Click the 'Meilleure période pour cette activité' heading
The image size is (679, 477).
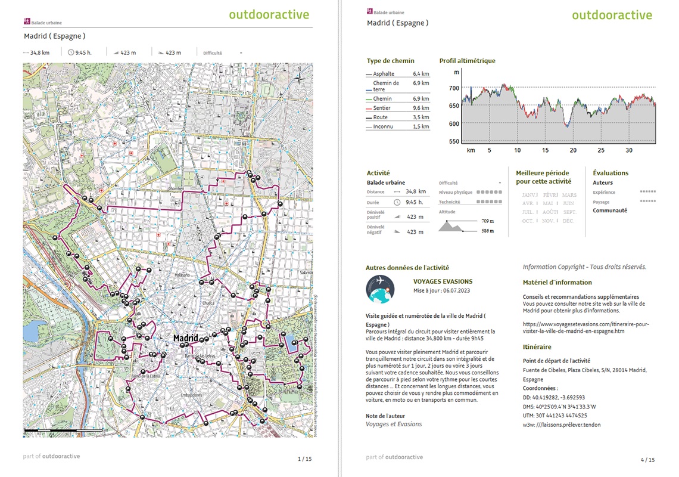543,177
